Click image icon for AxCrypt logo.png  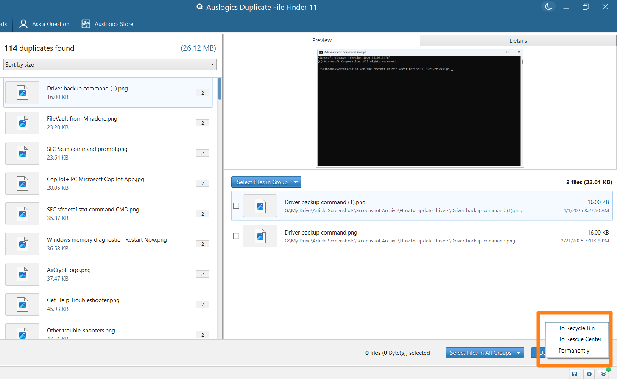tap(22, 274)
